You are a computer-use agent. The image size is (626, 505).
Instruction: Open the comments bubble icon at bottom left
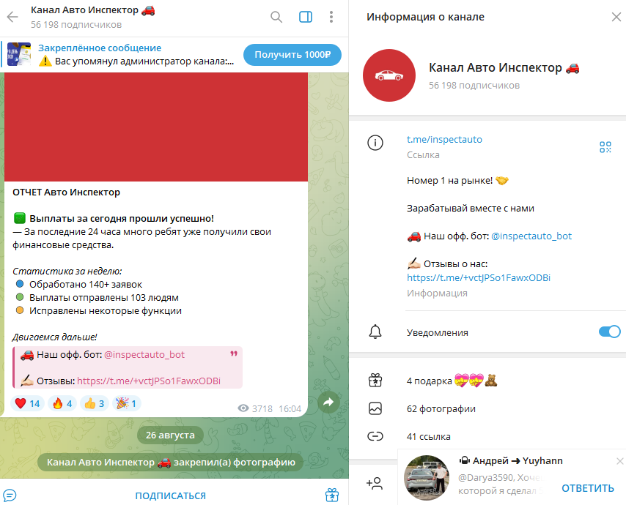(10, 495)
